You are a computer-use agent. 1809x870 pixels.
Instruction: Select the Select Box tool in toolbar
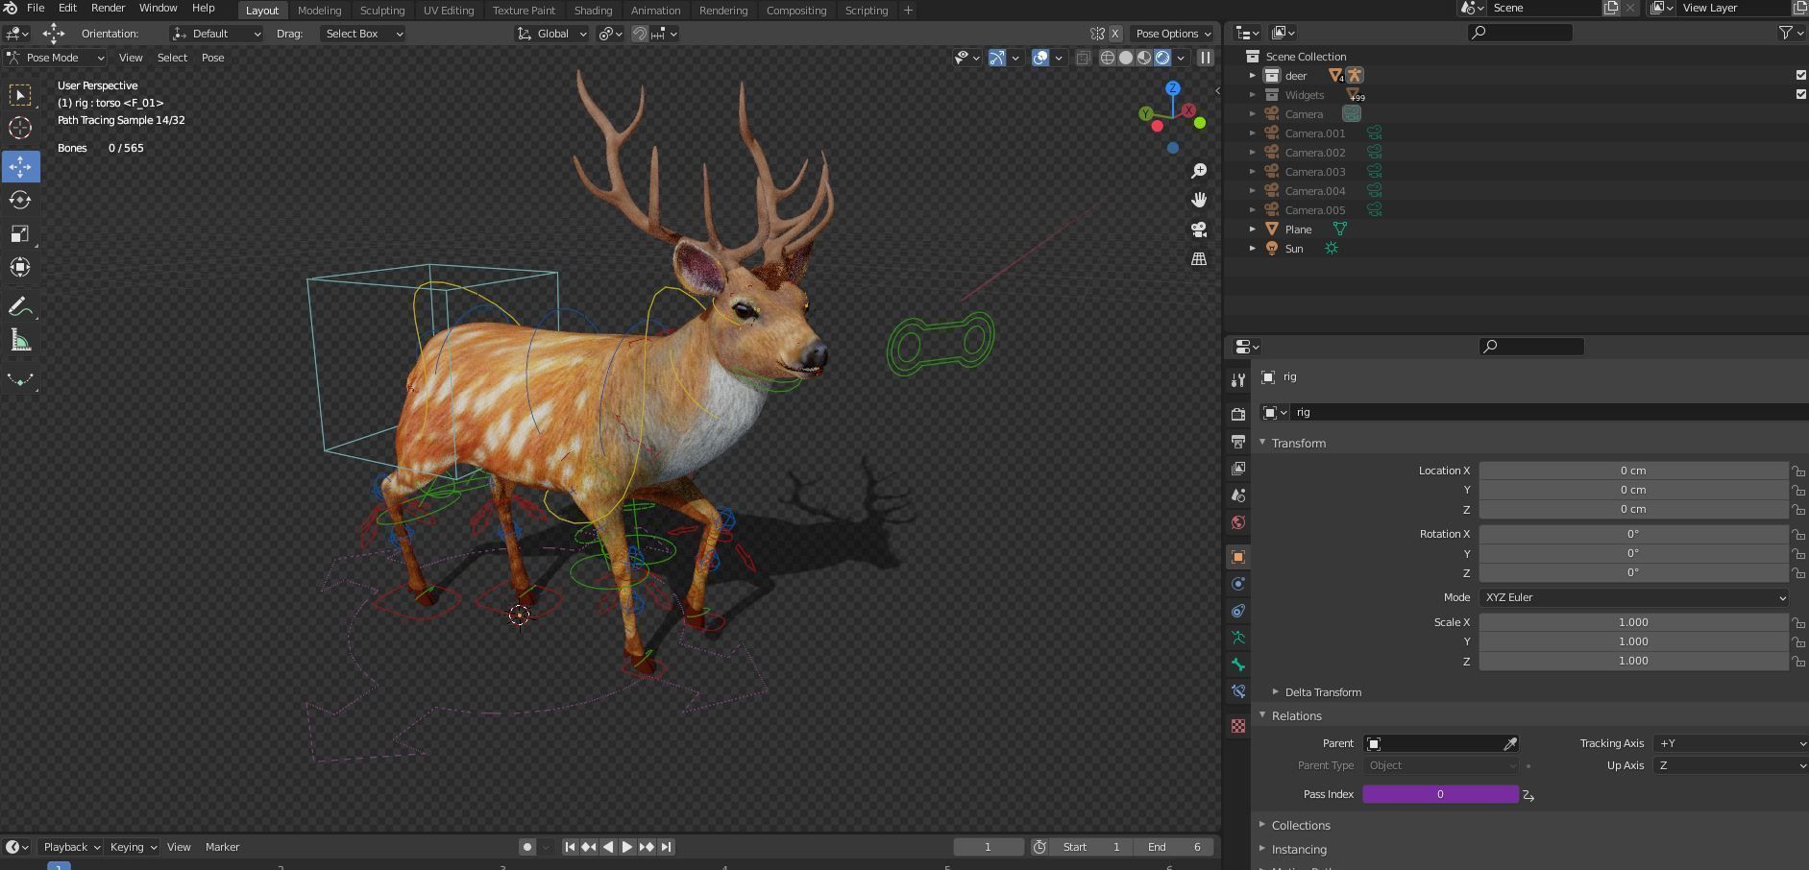[x=20, y=94]
